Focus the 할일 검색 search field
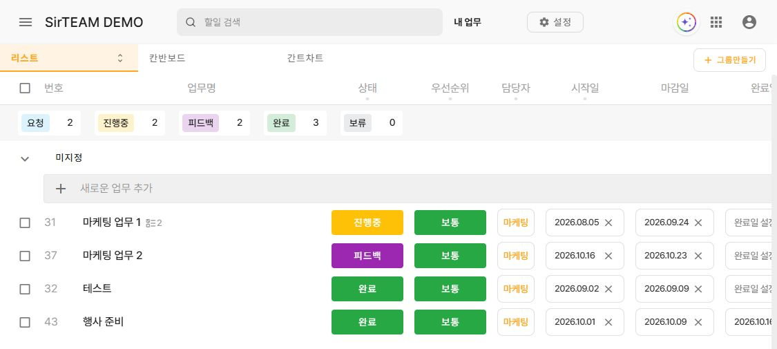Viewport: 777px width, 349px height. (309, 22)
